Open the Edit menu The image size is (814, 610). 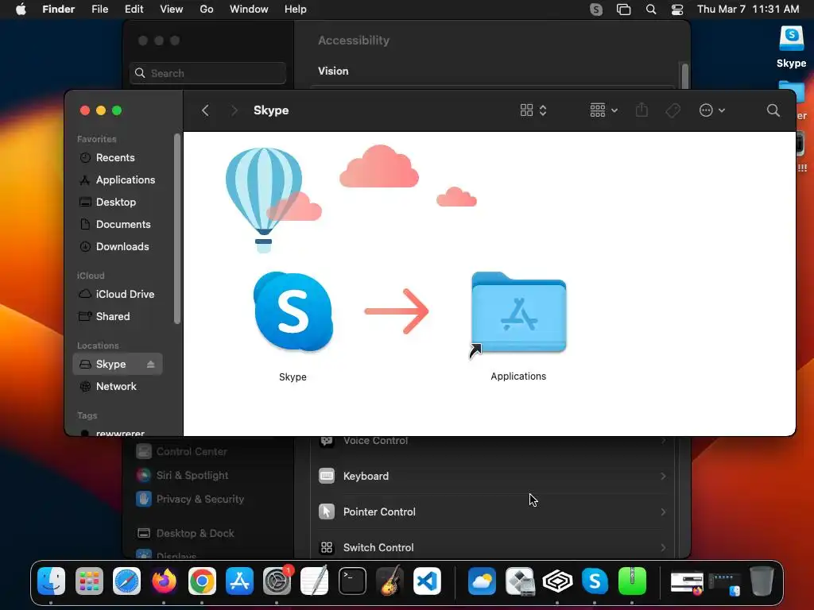134,10
